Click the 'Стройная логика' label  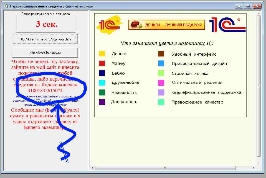pos(190,73)
